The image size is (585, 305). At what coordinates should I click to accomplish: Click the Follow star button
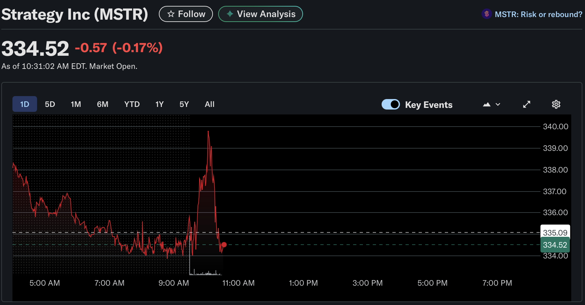[186, 14]
